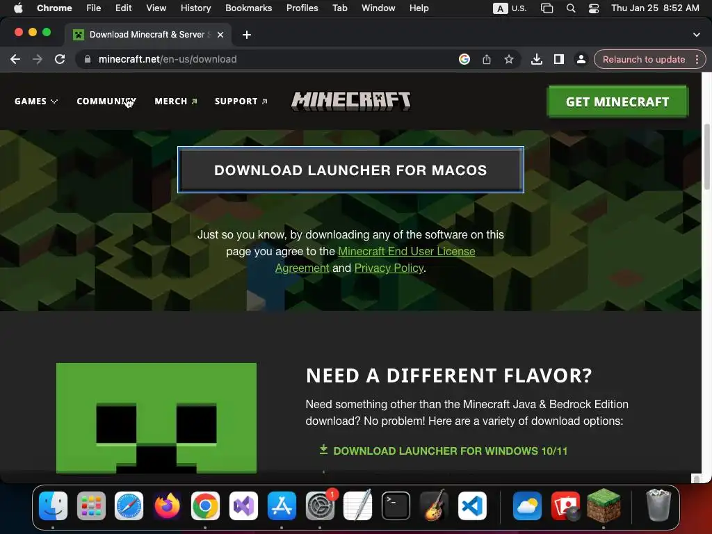Open the COMMUNITY nav menu

pyautogui.click(x=106, y=102)
